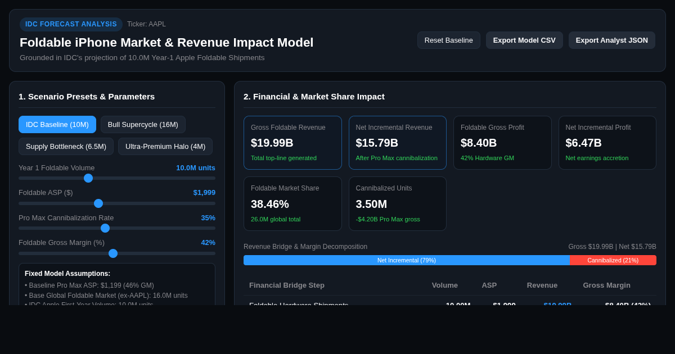Screen dimensions: 675x354
Task: Click the 35% cannibalization rate value
Action: point(208,217)
